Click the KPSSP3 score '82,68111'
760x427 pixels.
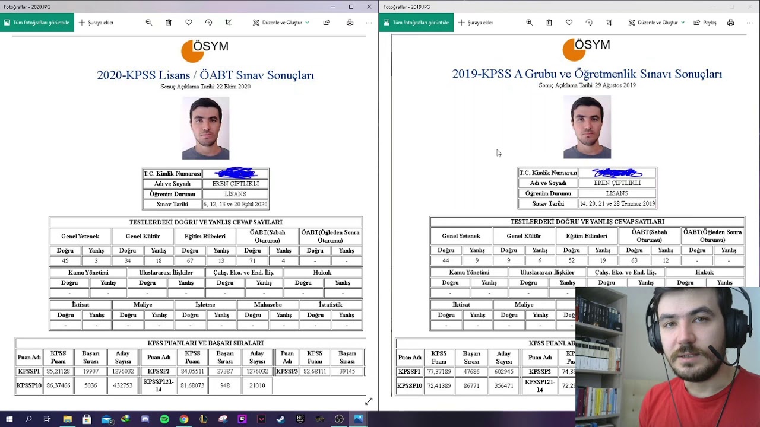coord(315,371)
